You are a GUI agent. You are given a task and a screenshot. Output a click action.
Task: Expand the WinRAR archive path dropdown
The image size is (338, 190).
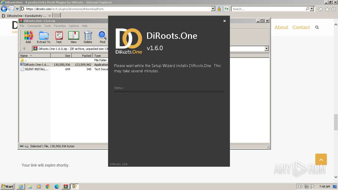point(266,49)
